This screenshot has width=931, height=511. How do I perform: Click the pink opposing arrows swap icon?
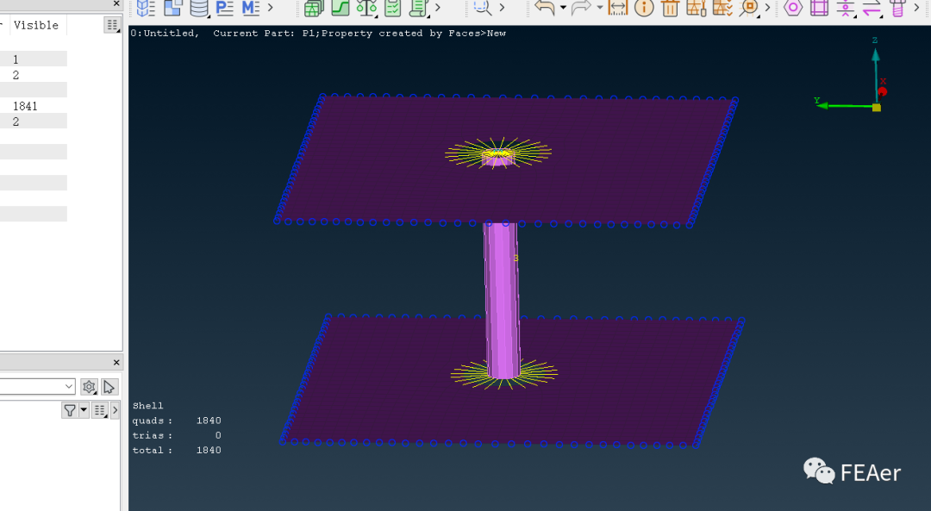click(x=872, y=8)
